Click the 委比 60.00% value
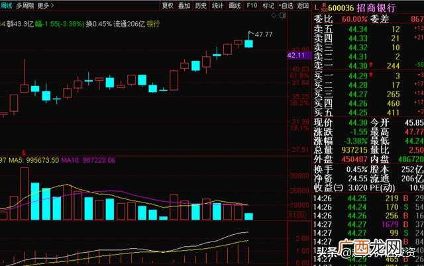 (354, 19)
